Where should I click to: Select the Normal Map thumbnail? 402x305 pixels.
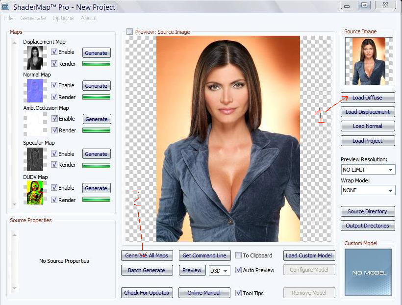(35, 91)
